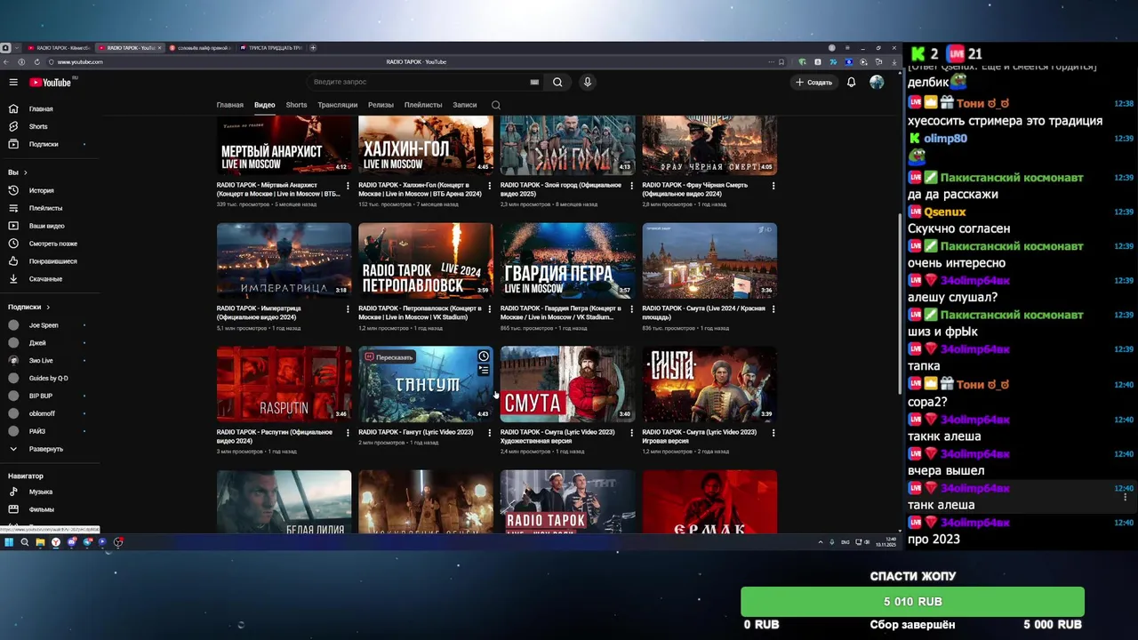Open Guides by Q-D subscription channel
Screen dimensions: 1138x640
coord(49,379)
